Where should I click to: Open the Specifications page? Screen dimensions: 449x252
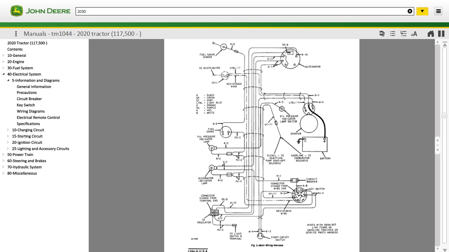point(28,124)
